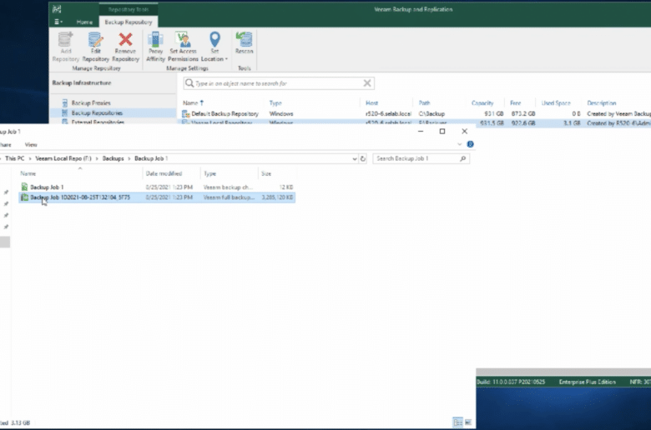Click r520-6.selab.local host cell
The image size is (651, 430).
pos(388,113)
